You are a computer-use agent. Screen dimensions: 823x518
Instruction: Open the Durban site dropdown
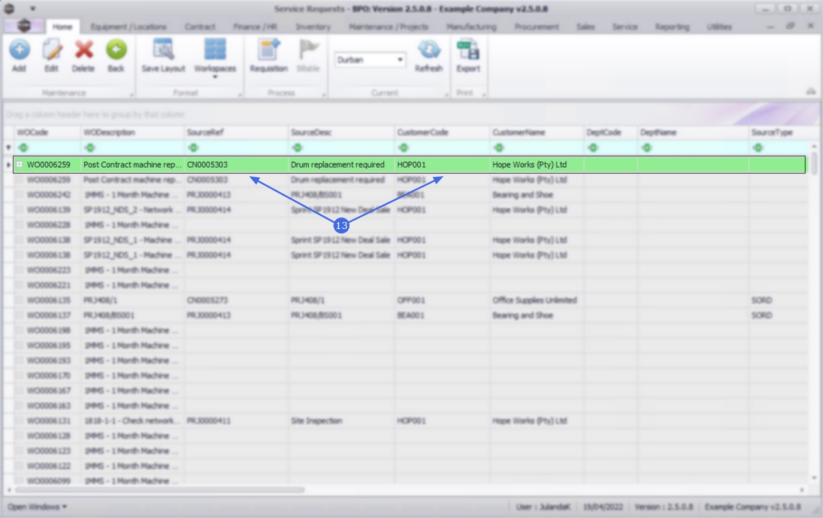400,60
